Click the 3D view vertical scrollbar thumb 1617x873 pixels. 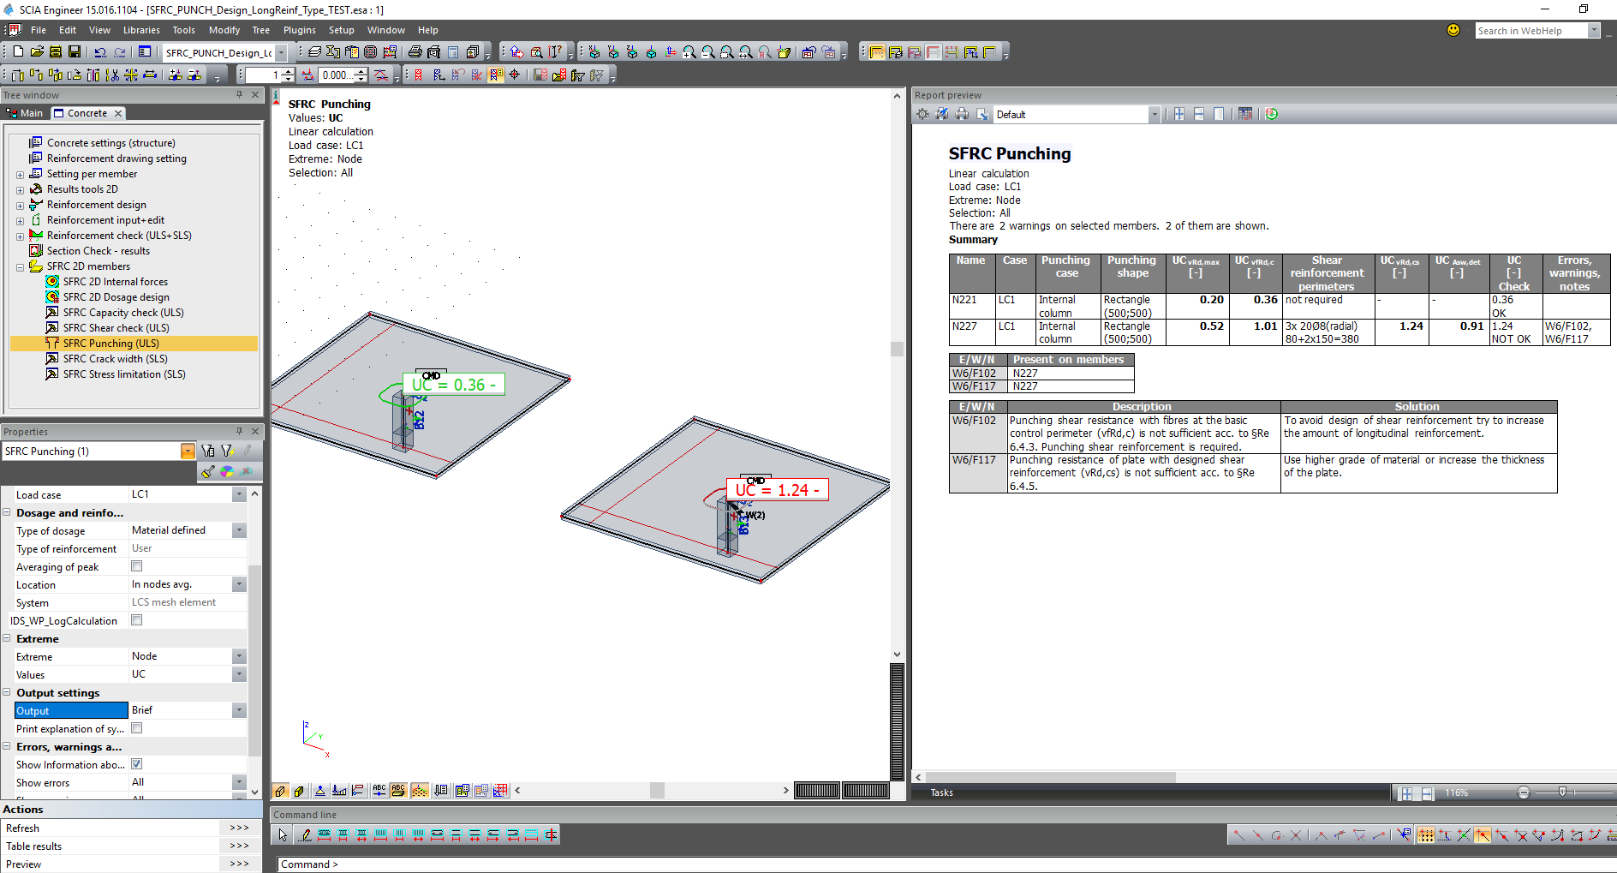tap(897, 350)
